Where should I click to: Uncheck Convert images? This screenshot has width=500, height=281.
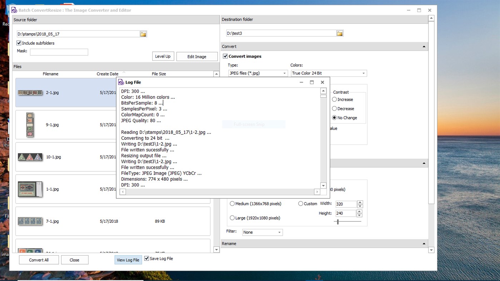point(225,56)
